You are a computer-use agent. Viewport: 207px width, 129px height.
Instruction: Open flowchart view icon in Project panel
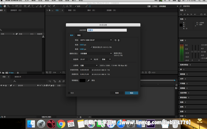point(43,37)
